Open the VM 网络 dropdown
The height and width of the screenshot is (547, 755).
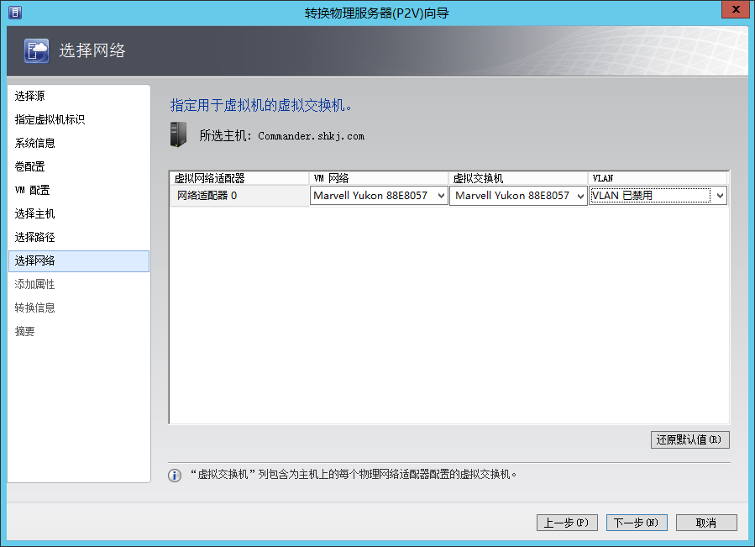click(x=379, y=196)
